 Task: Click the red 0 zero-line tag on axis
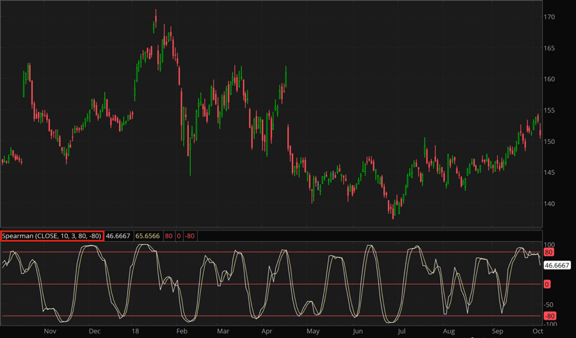click(546, 284)
